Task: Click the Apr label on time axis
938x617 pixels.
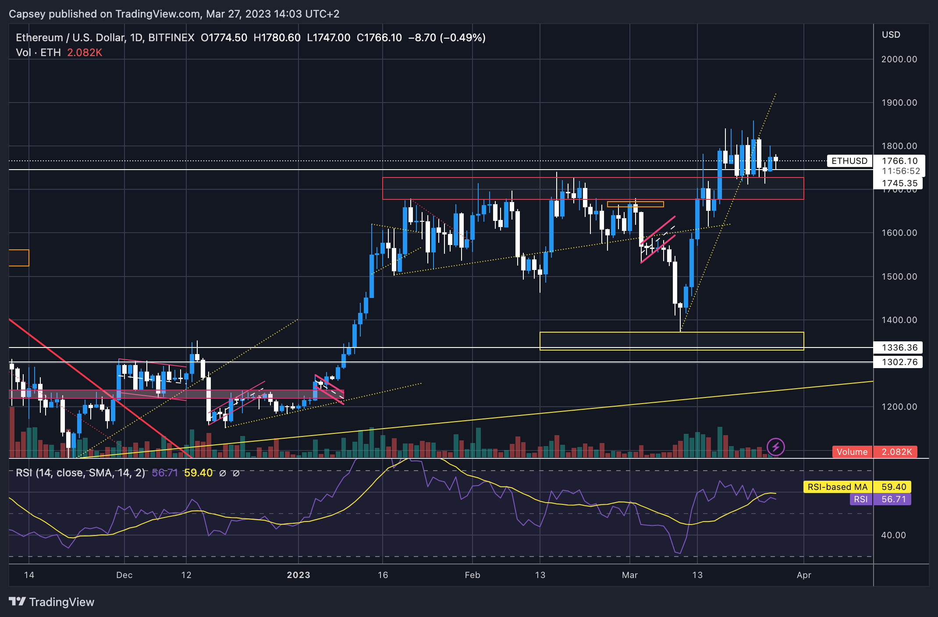Action: point(803,575)
